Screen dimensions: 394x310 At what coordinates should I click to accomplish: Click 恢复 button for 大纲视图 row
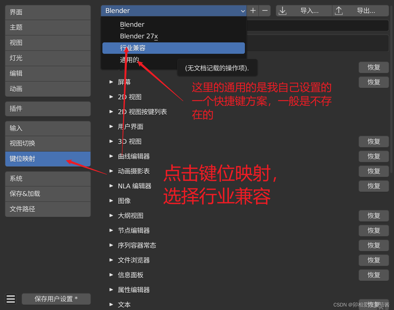pyautogui.click(x=374, y=216)
